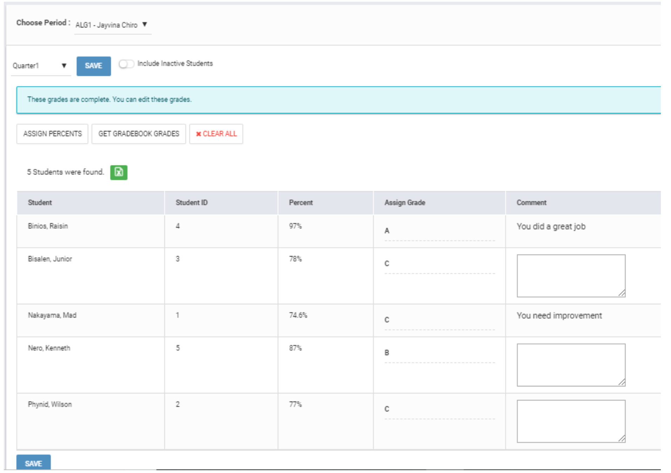This screenshot has height=473, width=671.
Task: Open grade dropdown for Binios, Raisin
Action: click(439, 231)
